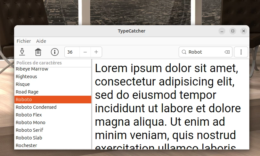Viewport: 260px width, 156px height.
Task: Select Roboto Condensed font
Action: click(x=53, y=107)
